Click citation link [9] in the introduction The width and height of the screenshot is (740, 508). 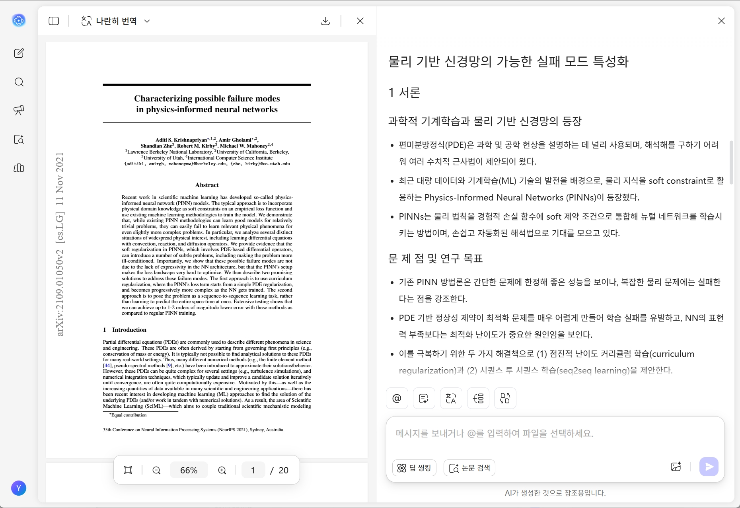(169, 366)
